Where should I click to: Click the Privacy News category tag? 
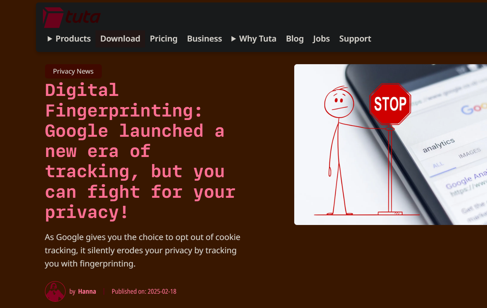click(x=73, y=71)
